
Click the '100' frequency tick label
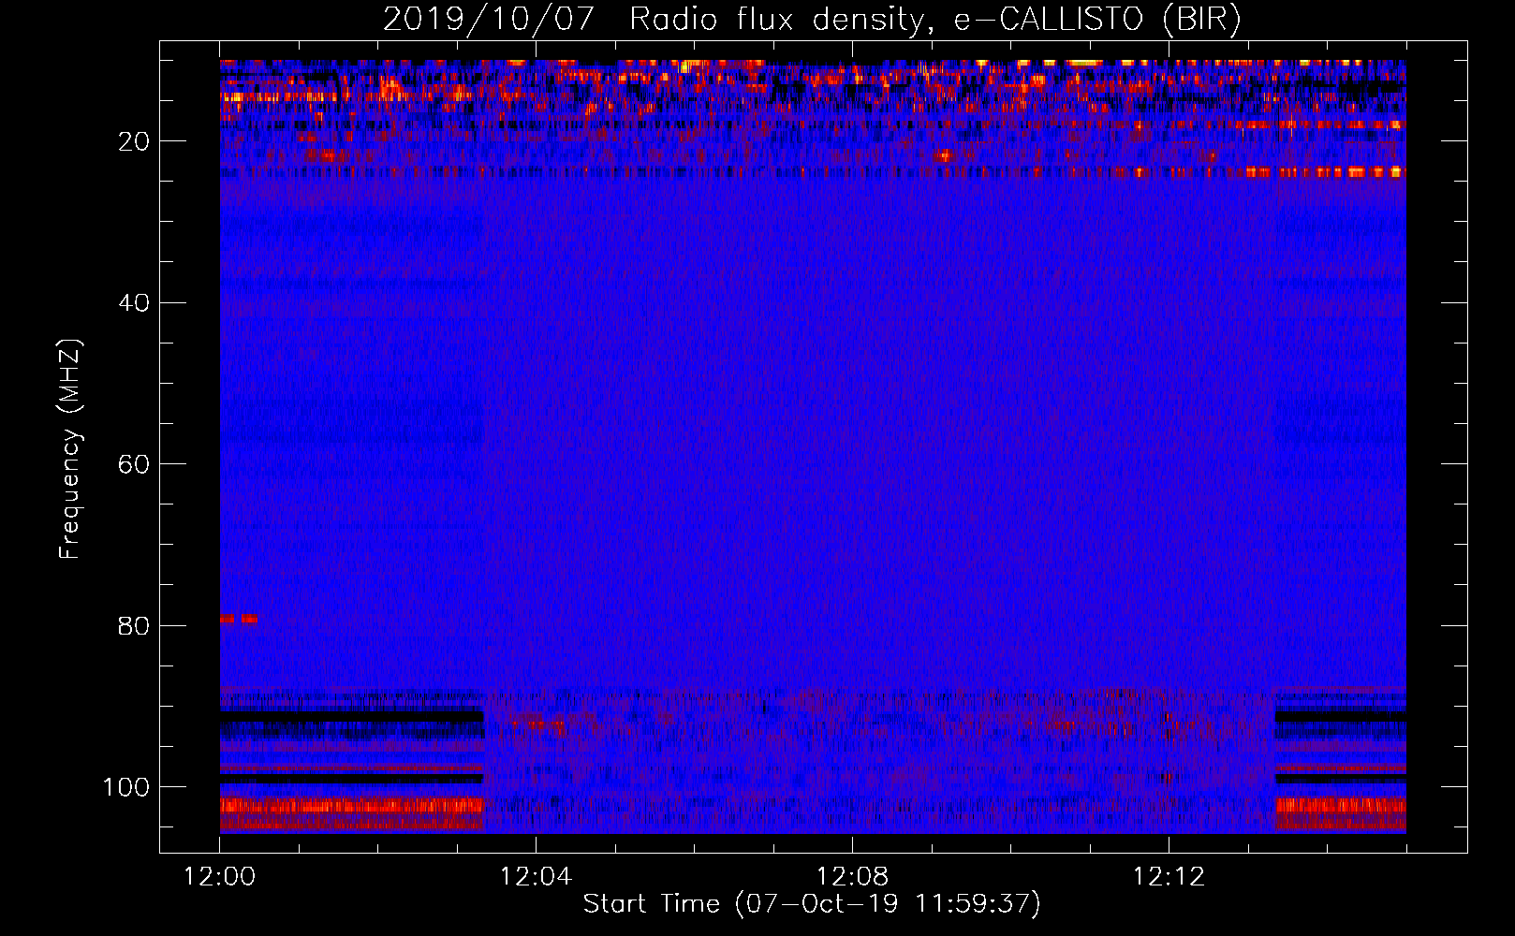coord(126,787)
